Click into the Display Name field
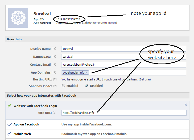Viewport: 194px width, 140px height. 123,49
